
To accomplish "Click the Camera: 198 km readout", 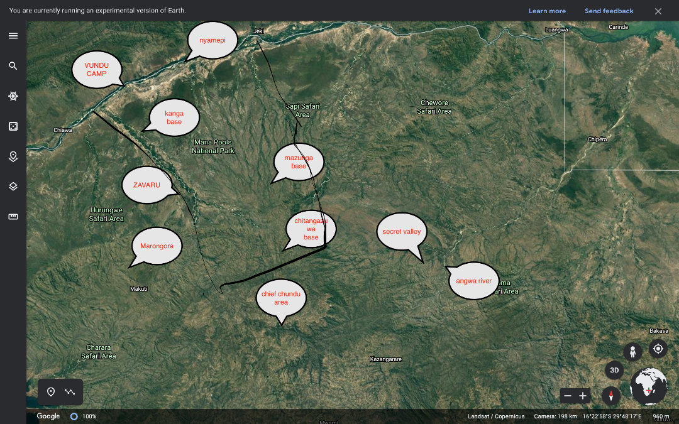I will pyautogui.click(x=556, y=416).
